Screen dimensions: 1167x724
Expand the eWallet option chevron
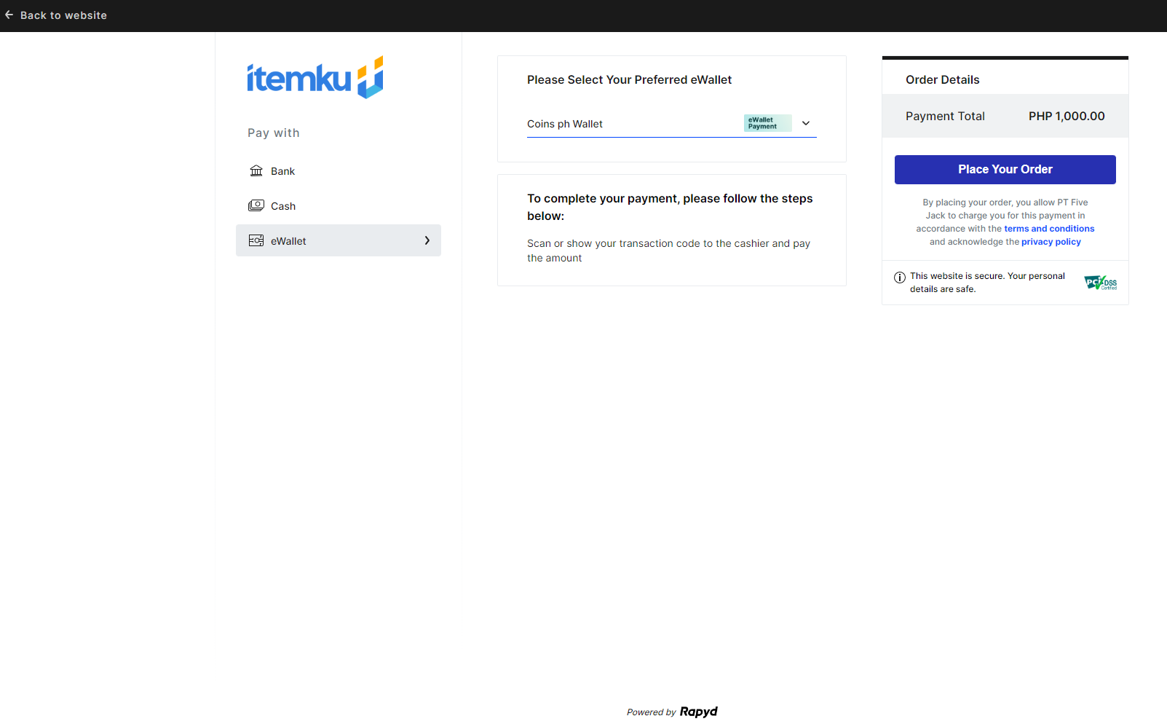[427, 240]
